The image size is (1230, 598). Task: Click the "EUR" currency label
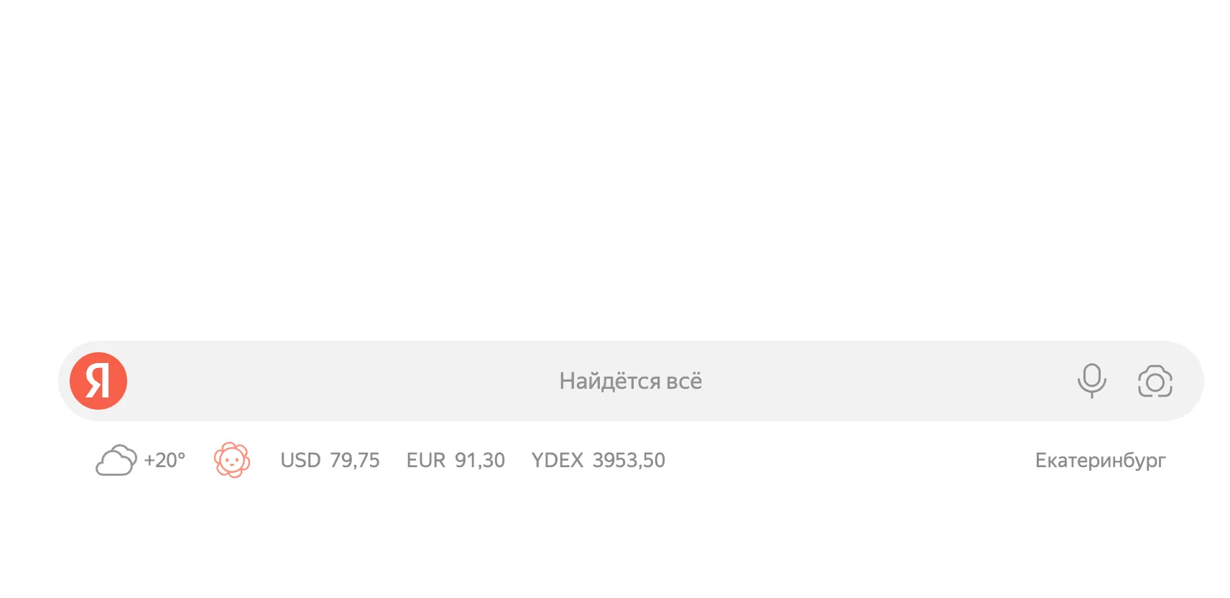click(426, 460)
